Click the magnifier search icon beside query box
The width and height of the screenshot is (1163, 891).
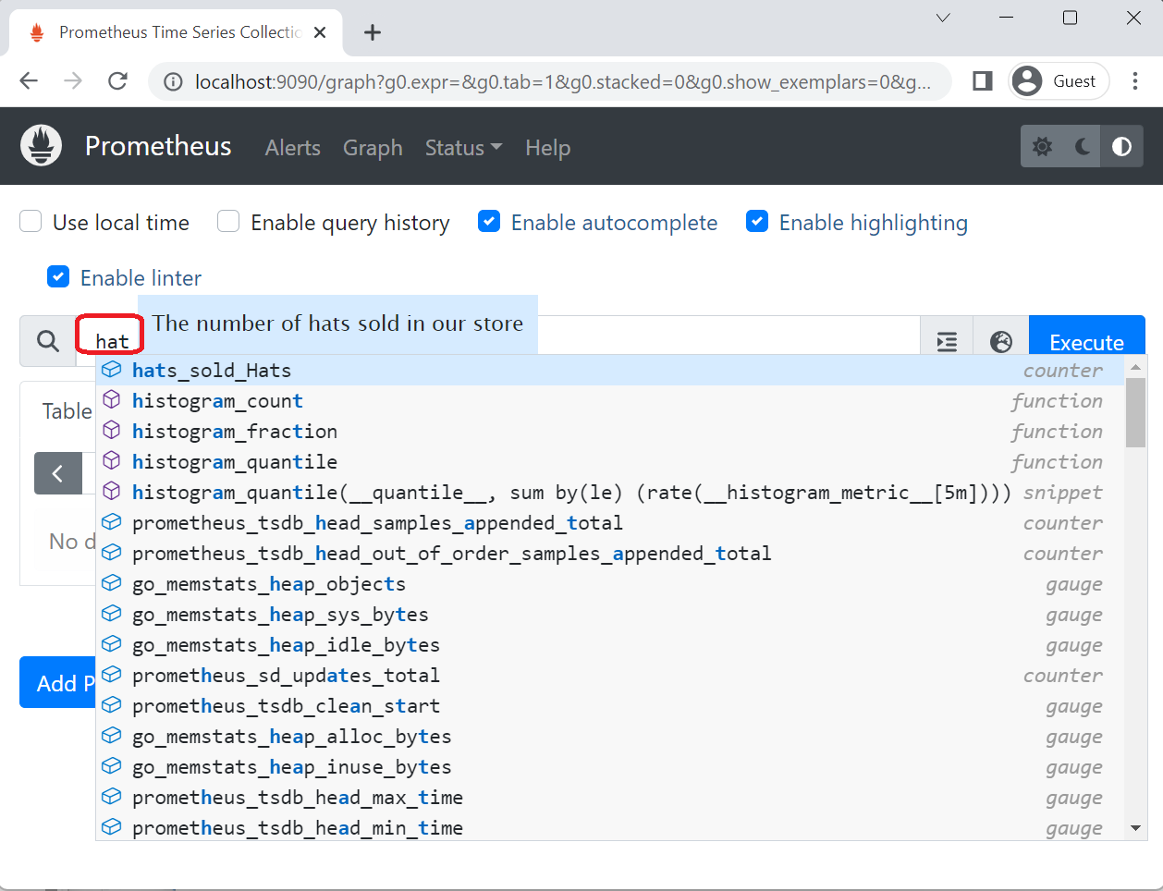click(48, 341)
